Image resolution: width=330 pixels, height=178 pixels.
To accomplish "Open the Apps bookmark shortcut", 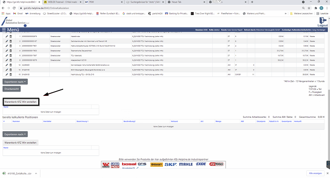I will pyautogui.click(x=6, y=13).
